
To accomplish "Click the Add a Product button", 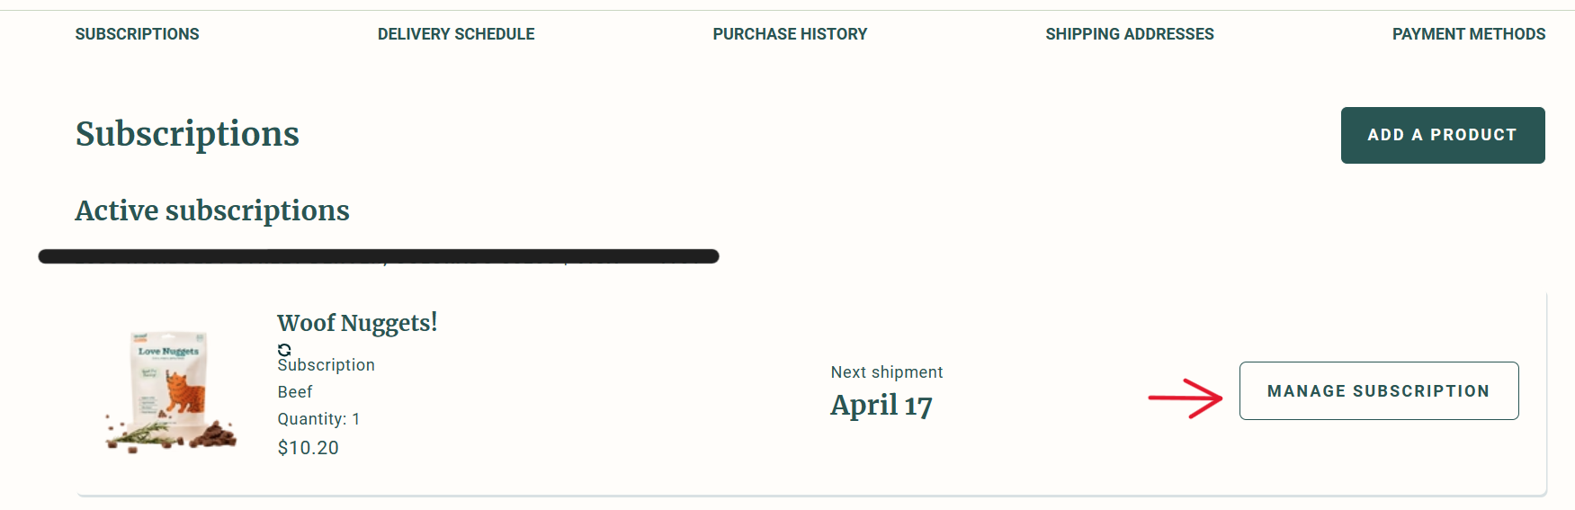I will (x=1442, y=135).
